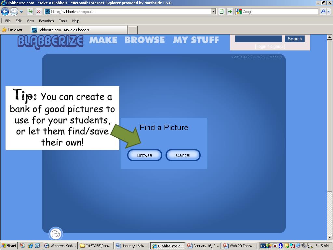Click the third quick launch icon

coord(38,246)
